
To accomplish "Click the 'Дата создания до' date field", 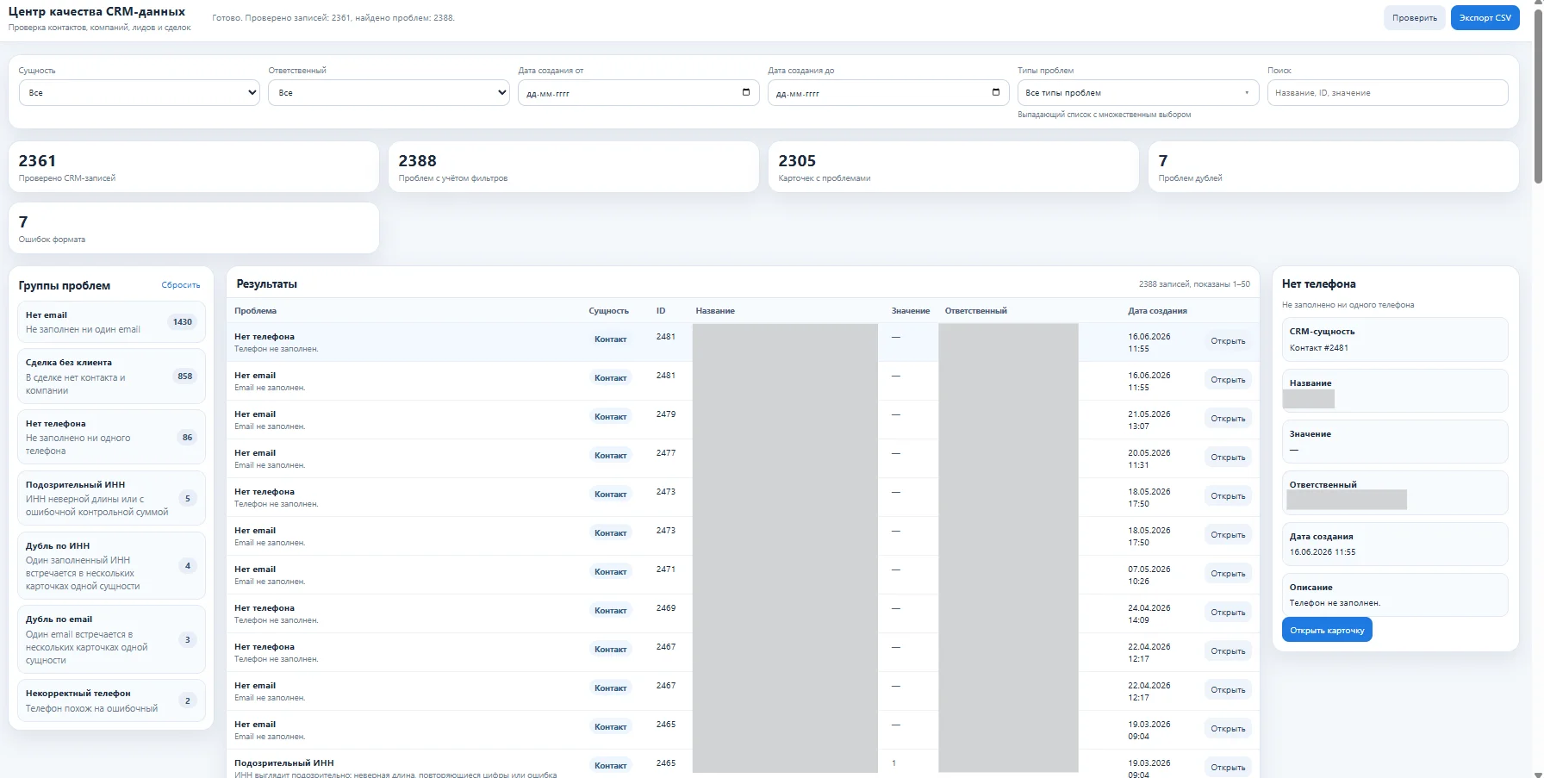I will 888,92.
